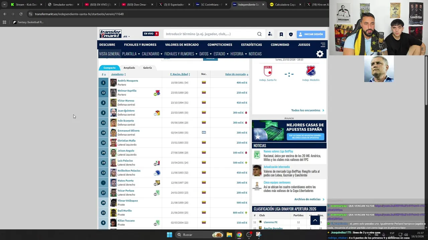Switch to Ampliado view tab
This screenshot has height=240, width=428.
point(129,68)
